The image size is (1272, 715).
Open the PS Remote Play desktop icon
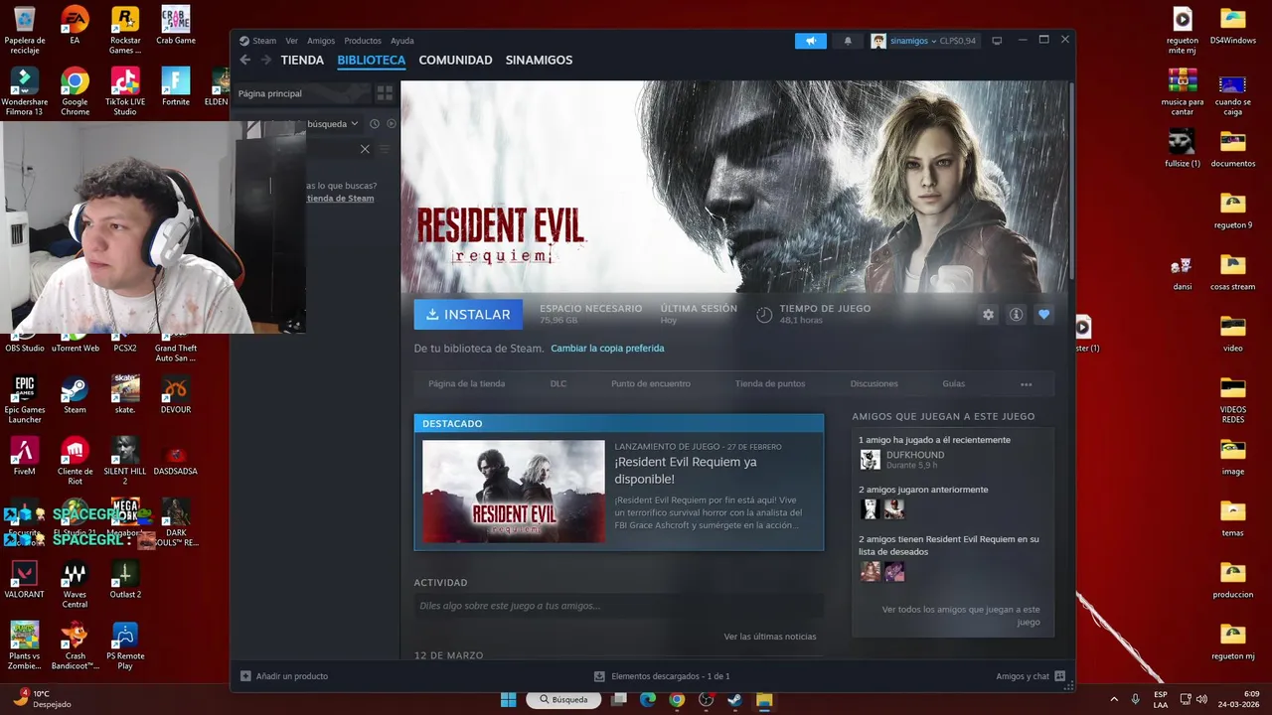[125, 645]
